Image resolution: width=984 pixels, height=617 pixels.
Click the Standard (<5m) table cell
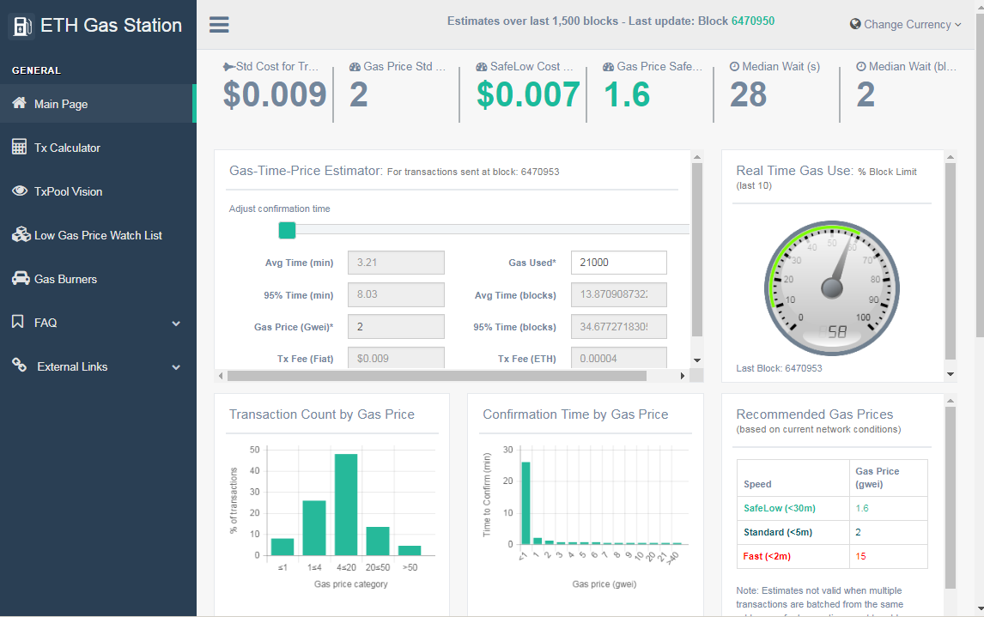tap(793, 532)
